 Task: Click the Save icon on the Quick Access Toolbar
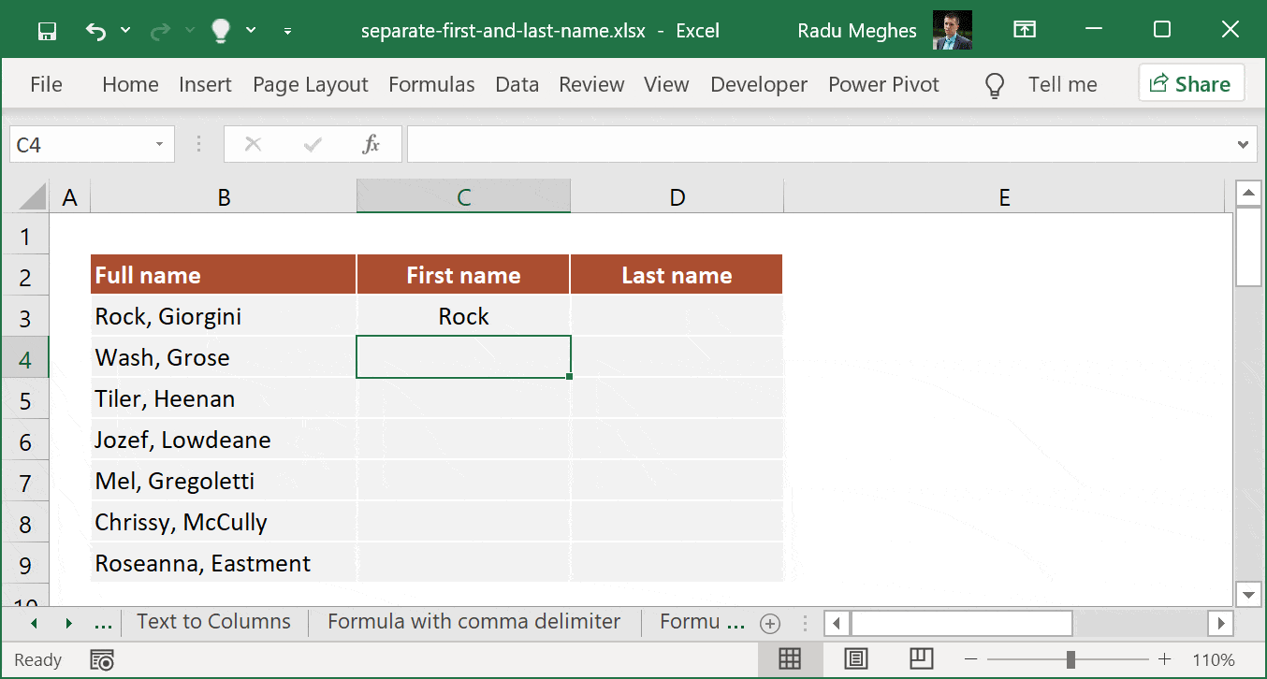tap(47, 30)
